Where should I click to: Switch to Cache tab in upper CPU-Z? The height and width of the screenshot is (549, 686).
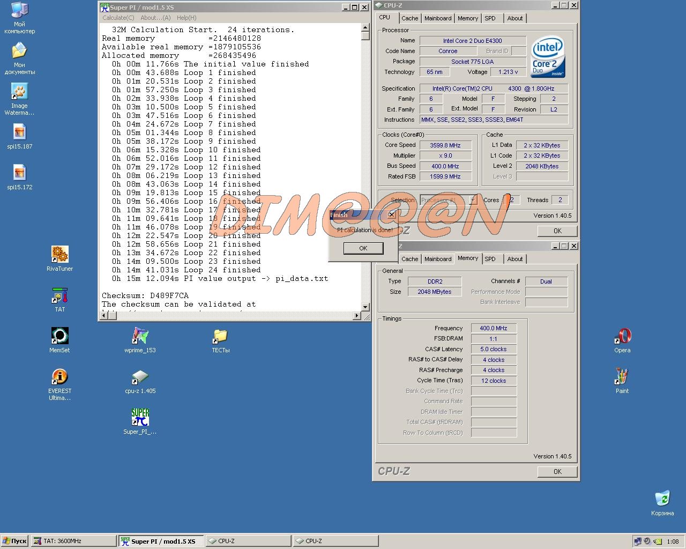(410, 18)
